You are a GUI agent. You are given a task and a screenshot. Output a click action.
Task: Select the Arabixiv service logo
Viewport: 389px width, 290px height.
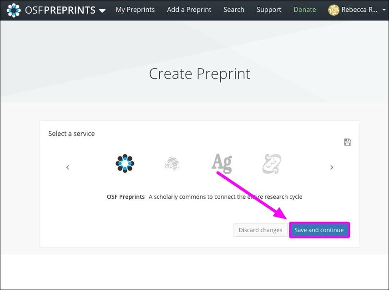pos(272,164)
